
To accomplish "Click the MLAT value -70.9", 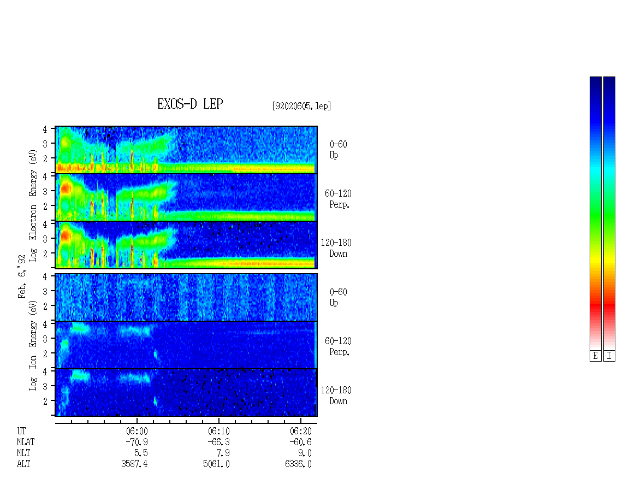I will 137,442.
